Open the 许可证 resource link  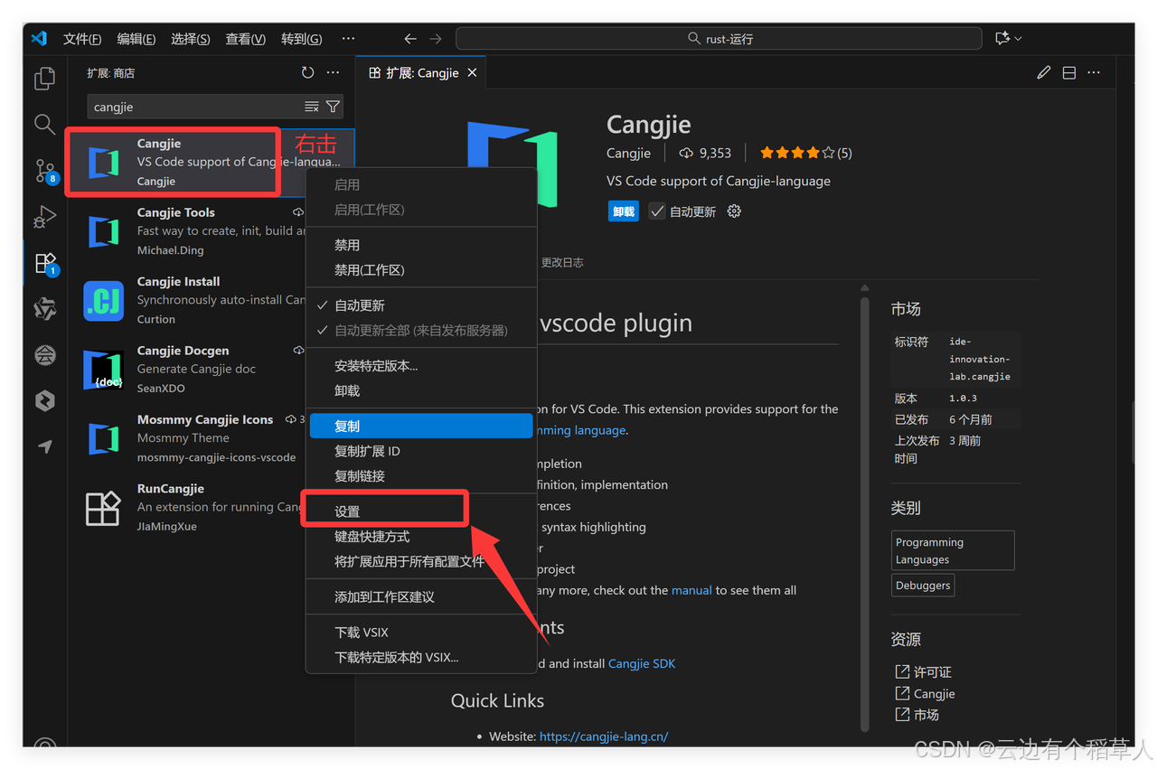coord(924,672)
